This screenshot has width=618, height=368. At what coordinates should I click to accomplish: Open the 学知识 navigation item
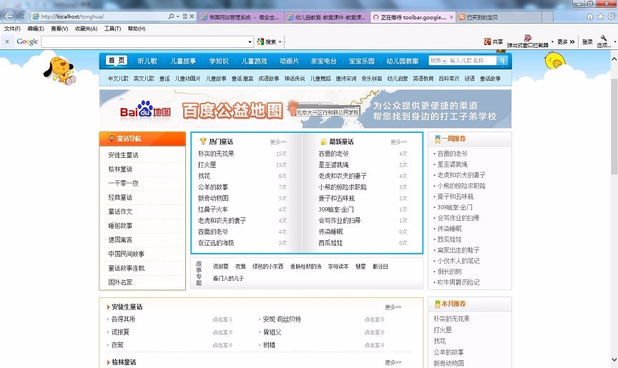coord(219,61)
